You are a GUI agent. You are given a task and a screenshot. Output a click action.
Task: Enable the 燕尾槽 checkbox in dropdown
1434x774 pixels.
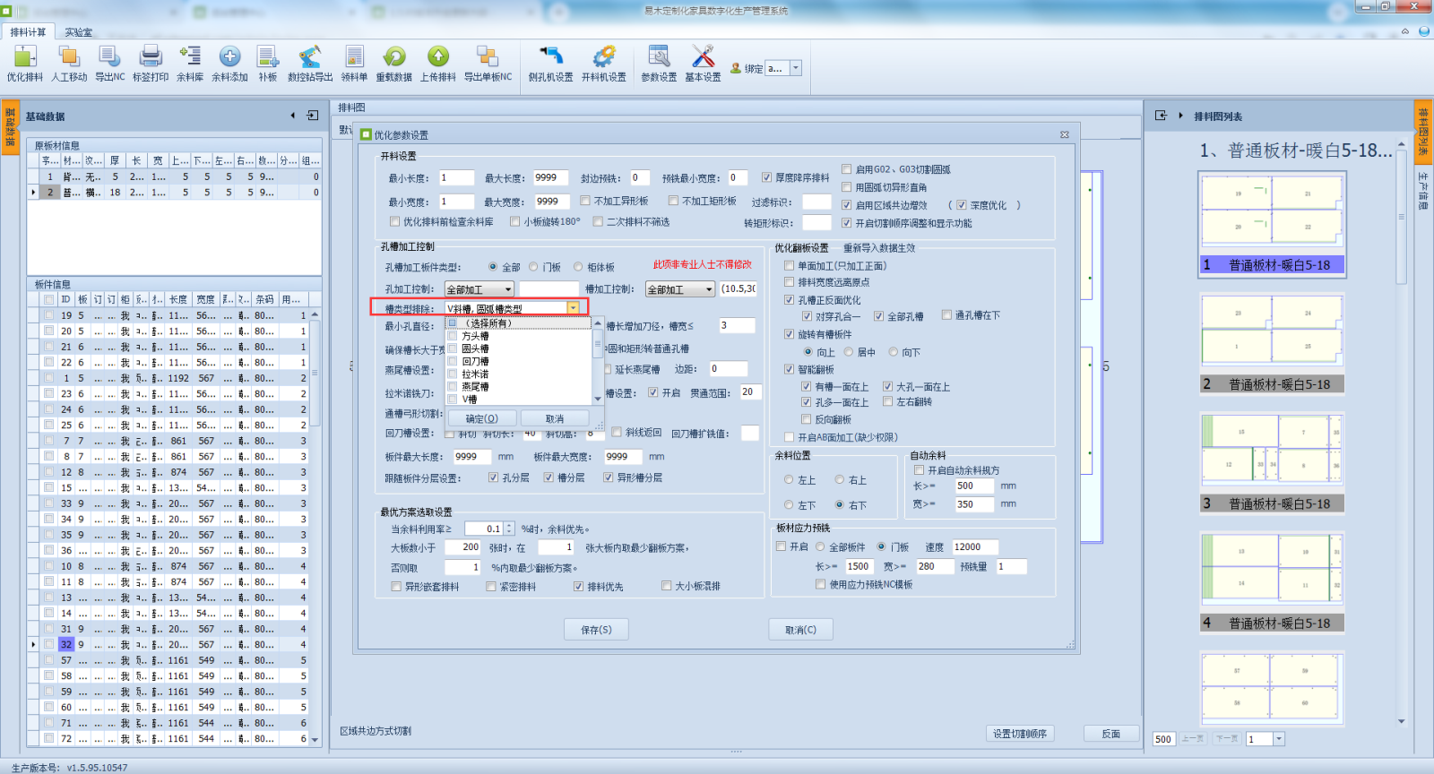[x=454, y=387]
